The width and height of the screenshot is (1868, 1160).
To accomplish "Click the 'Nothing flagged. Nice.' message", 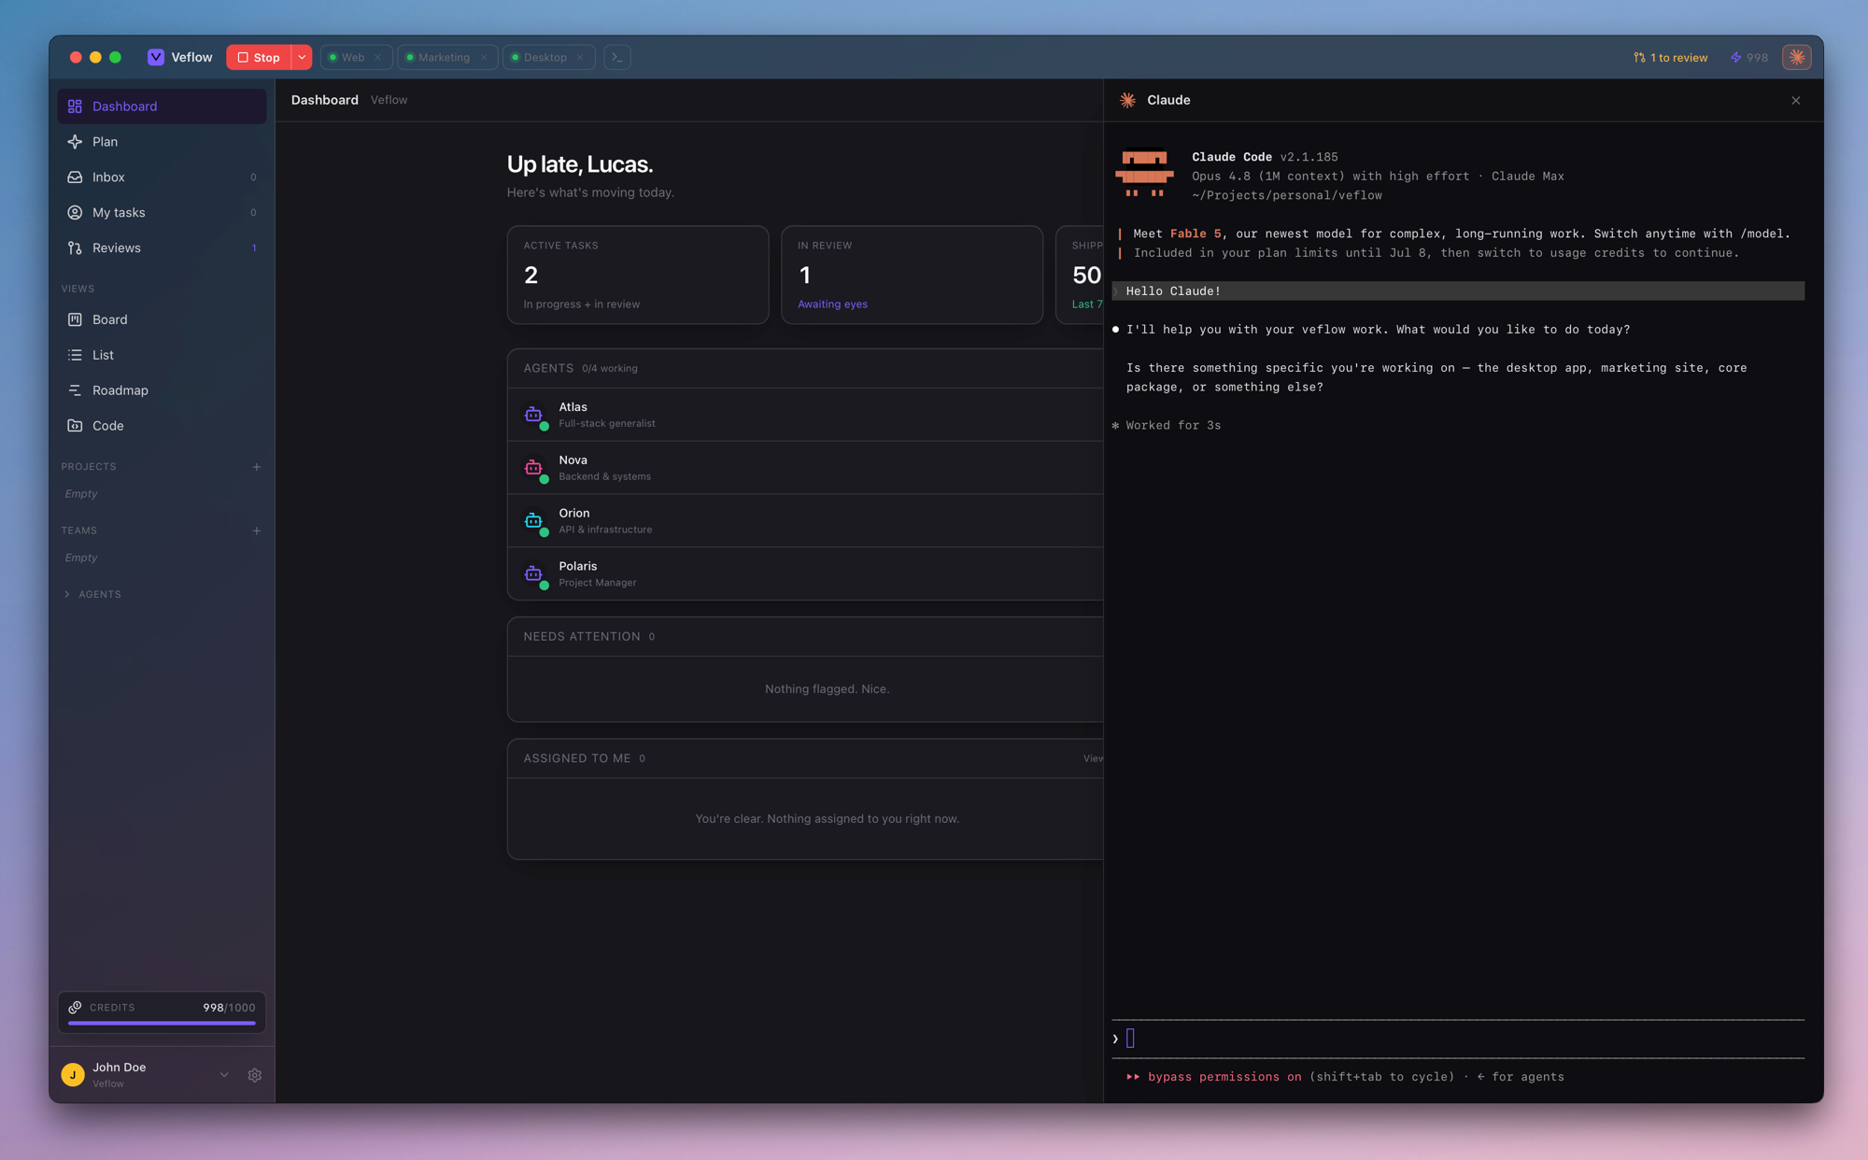I will (x=827, y=689).
